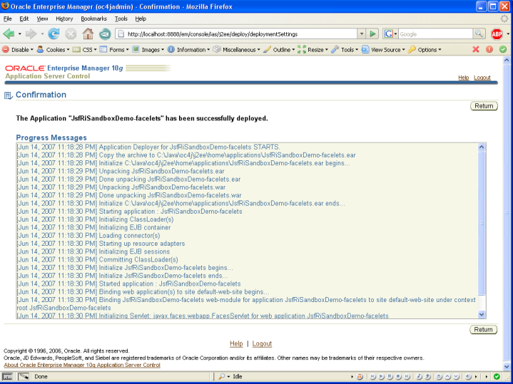Click the green check icon in status bar

coord(497,376)
